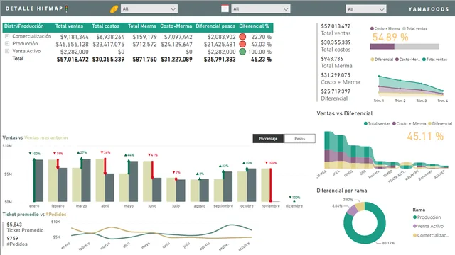This screenshot has height=255, width=455.
Task: Click the traffic light icon beside Detalle Hitmap
Action: point(66,8)
